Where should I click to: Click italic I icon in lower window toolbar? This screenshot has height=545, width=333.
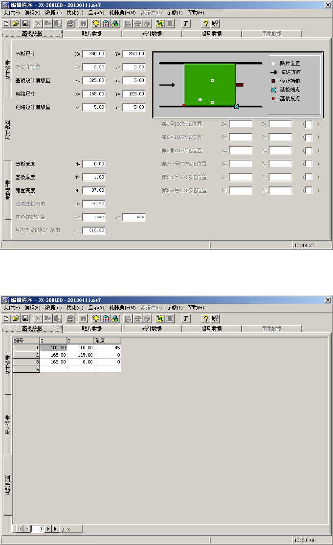tap(185, 318)
